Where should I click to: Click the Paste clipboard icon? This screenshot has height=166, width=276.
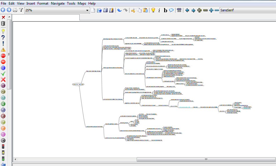tap(145, 10)
